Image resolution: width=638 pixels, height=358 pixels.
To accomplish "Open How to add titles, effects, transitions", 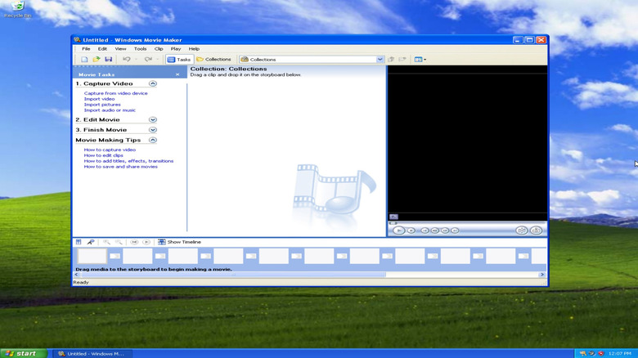I will click(128, 161).
